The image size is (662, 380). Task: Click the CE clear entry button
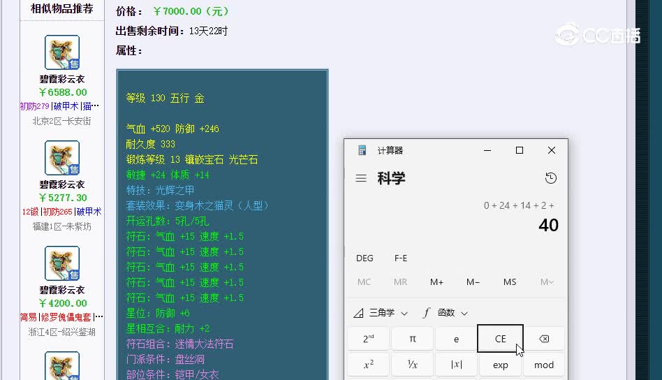pos(500,339)
